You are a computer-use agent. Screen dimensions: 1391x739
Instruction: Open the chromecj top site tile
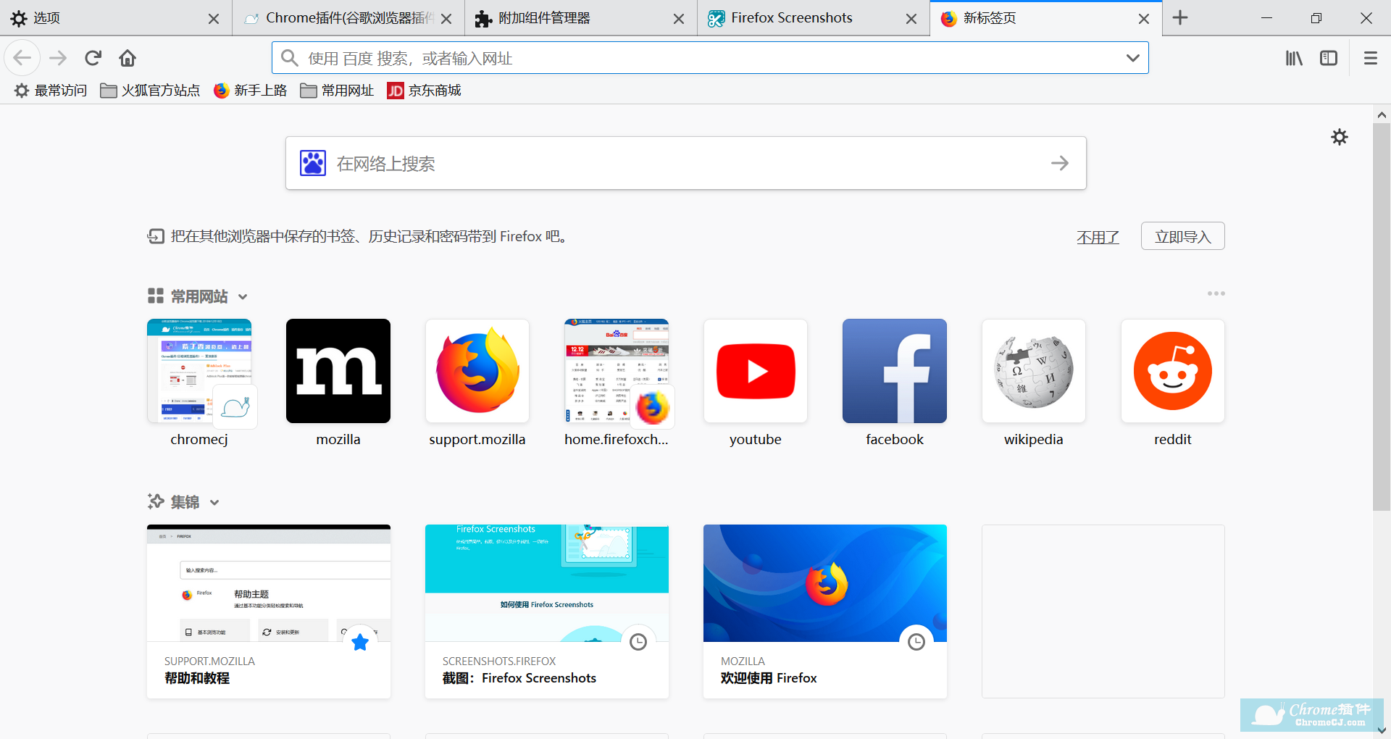199,371
